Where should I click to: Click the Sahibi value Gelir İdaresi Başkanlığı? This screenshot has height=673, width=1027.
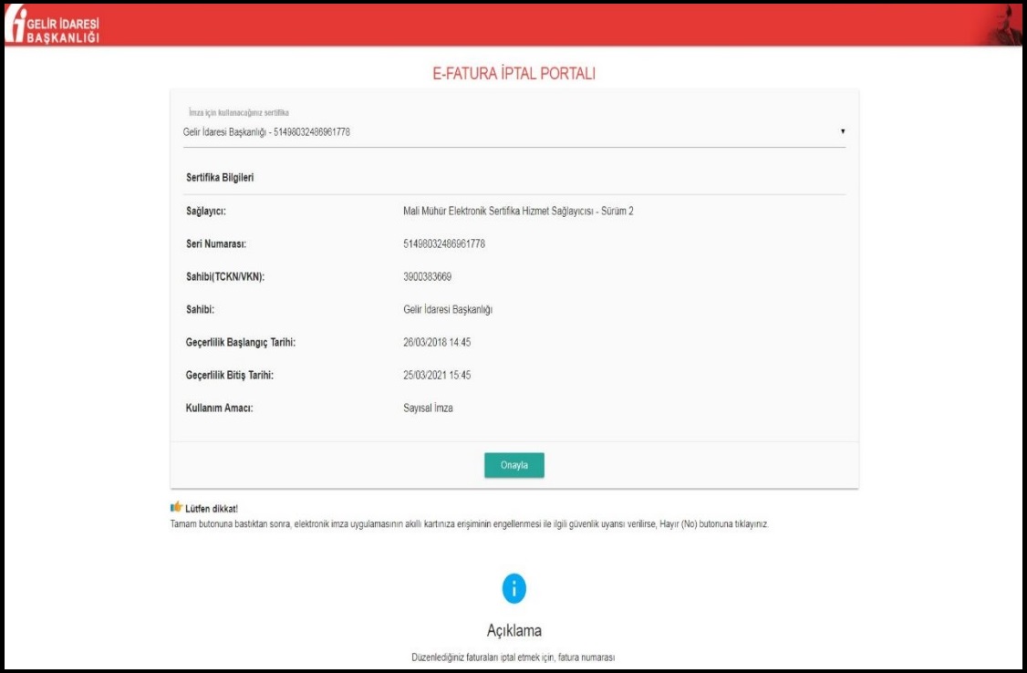click(x=448, y=310)
